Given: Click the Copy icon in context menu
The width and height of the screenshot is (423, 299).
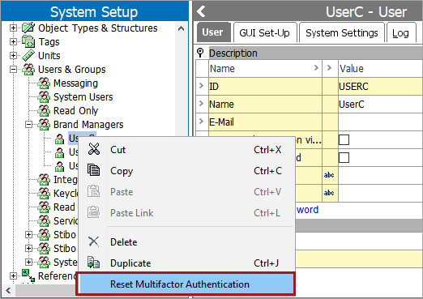Looking at the screenshot, I should [x=94, y=170].
